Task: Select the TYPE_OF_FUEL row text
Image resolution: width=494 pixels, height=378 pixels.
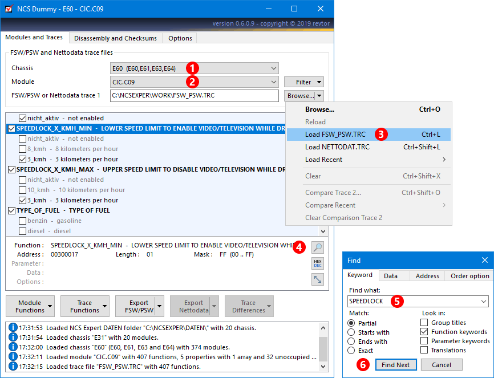Action: click(x=63, y=210)
